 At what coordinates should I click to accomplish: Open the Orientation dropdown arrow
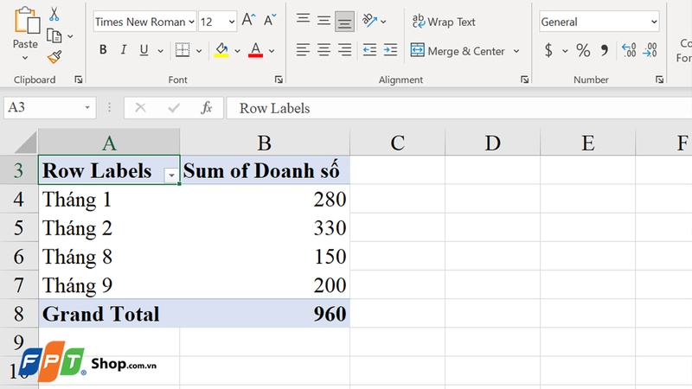click(x=383, y=22)
